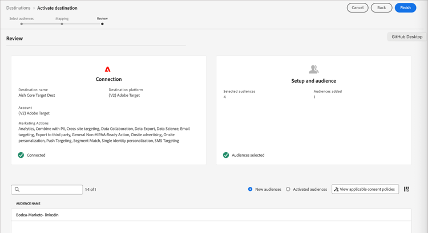428x233 pixels.
Task: Click the Aish Core Target Dest name
Action: (37, 95)
